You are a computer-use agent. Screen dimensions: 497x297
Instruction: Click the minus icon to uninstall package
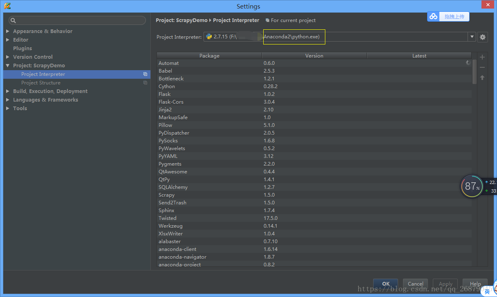click(482, 67)
